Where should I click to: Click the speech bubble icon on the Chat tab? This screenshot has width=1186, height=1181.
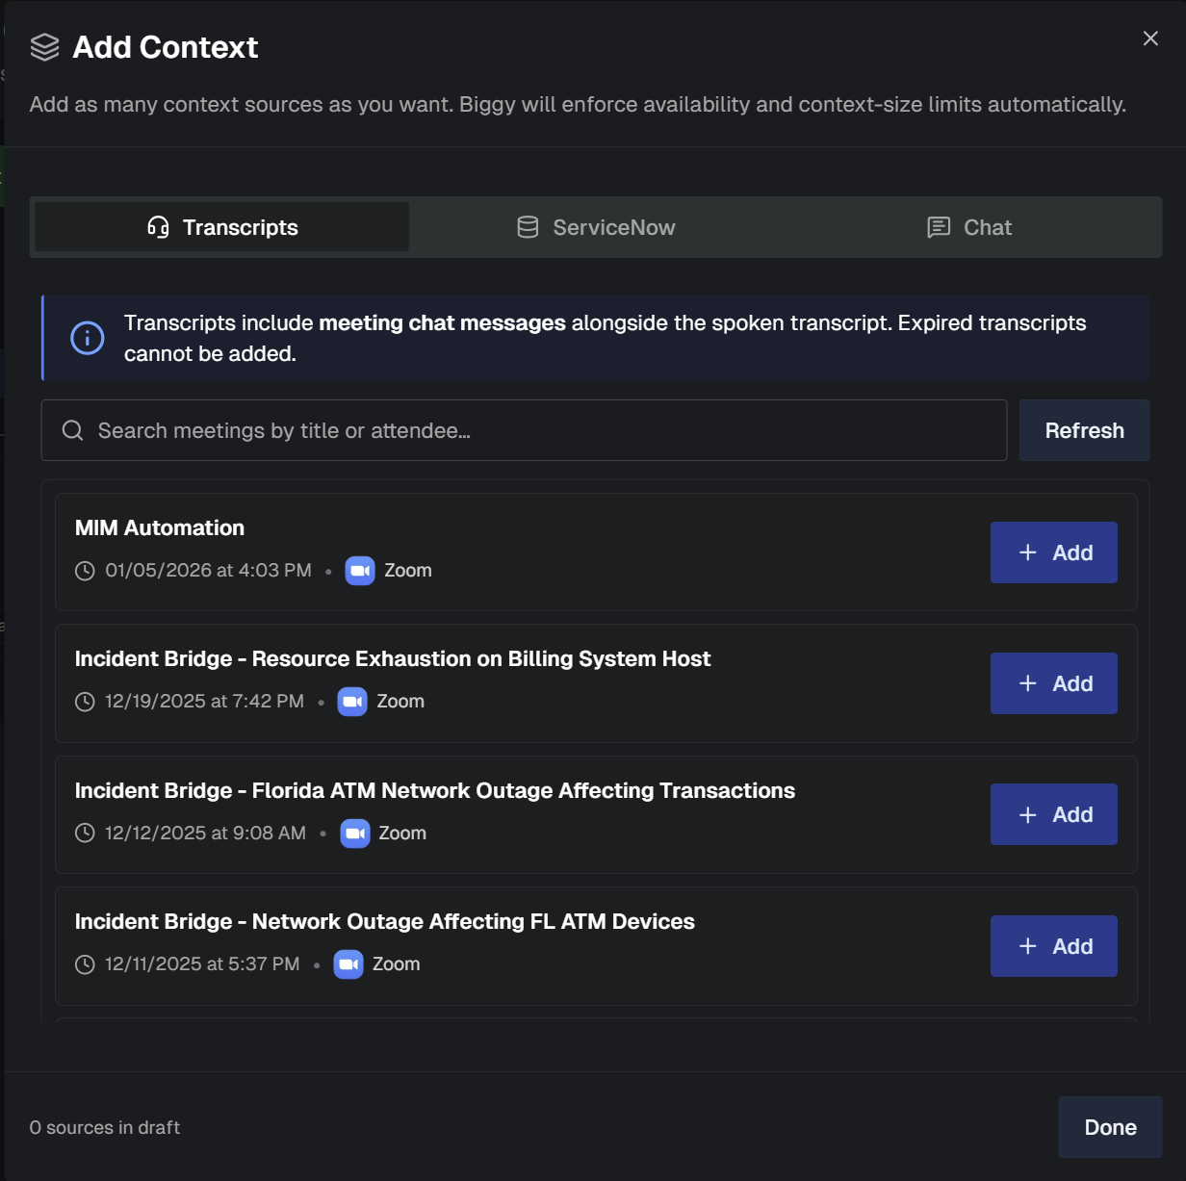pyautogui.click(x=939, y=227)
